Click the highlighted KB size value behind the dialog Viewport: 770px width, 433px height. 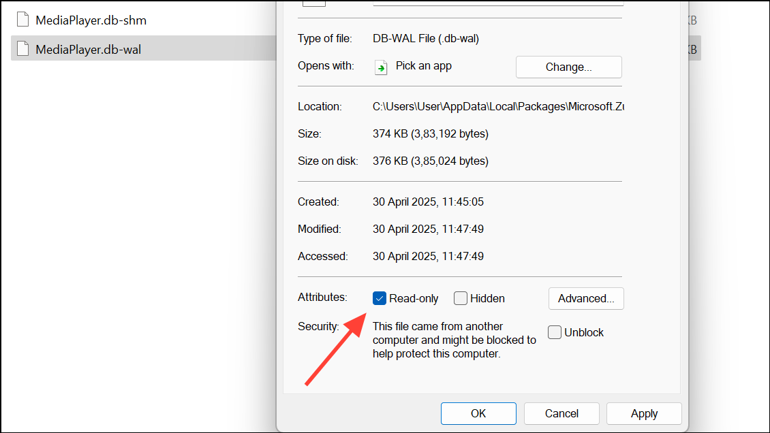690,48
